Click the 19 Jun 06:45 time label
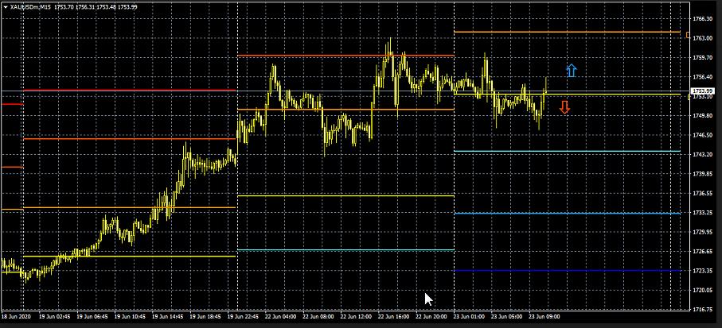This screenshot has height=328, width=722. point(92,317)
